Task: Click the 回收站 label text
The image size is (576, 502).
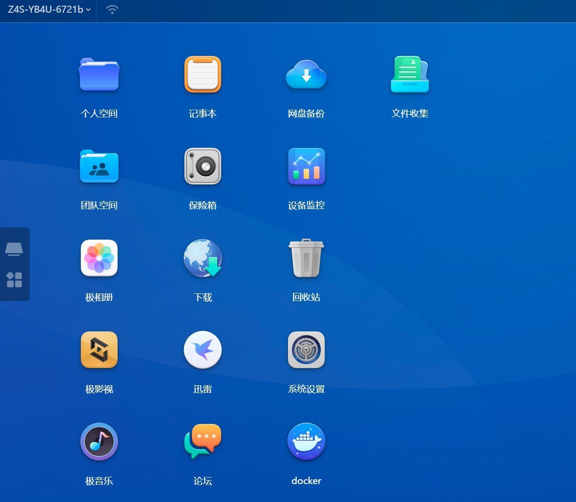Action: [306, 297]
